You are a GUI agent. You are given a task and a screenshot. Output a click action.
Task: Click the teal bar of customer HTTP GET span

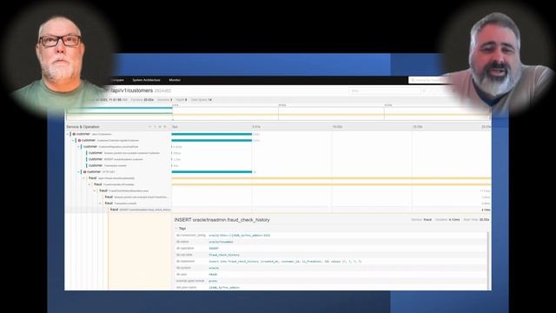pyautogui.click(x=212, y=172)
